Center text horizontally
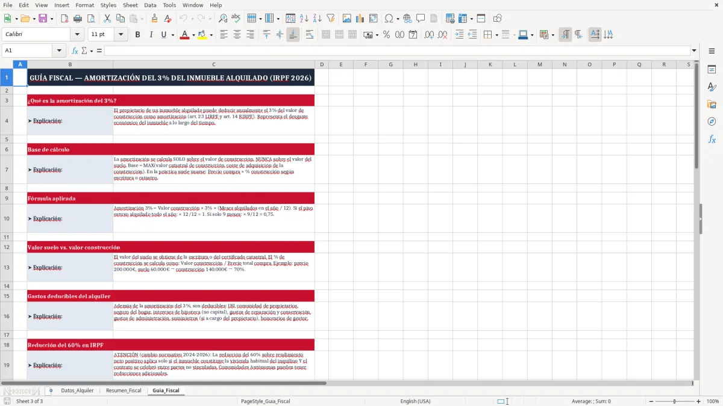This screenshot has height=406, width=723. (237, 35)
